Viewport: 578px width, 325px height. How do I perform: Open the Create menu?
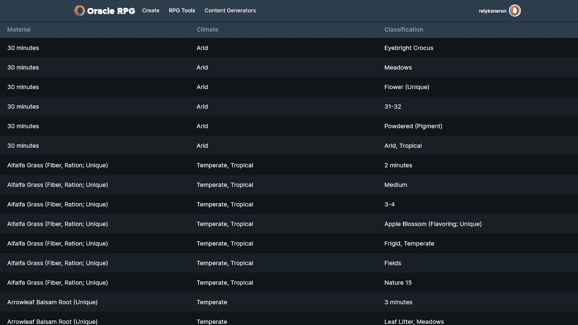point(151,11)
